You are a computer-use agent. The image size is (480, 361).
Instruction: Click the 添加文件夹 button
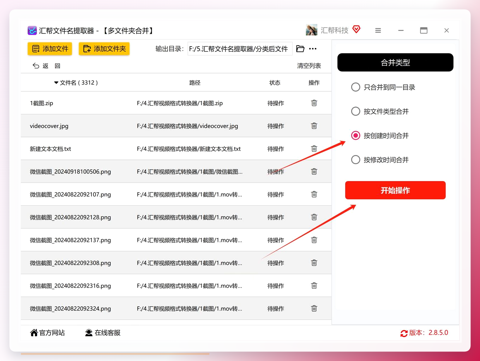[x=104, y=49]
